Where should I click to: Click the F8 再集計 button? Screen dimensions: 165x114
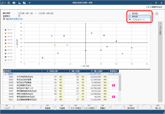point(103,107)
